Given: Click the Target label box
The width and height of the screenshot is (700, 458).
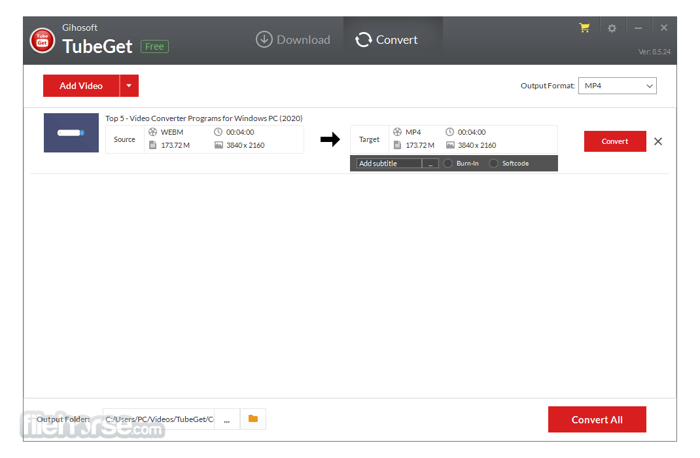Looking at the screenshot, I should pyautogui.click(x=369, y=139).
